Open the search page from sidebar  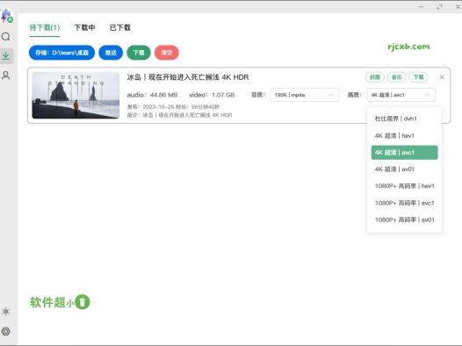(6, 37)
